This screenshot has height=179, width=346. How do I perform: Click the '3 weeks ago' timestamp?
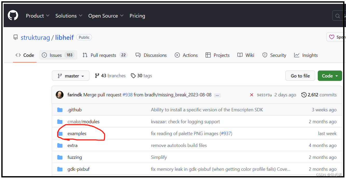pyautogui.click(x=324, y=110)
